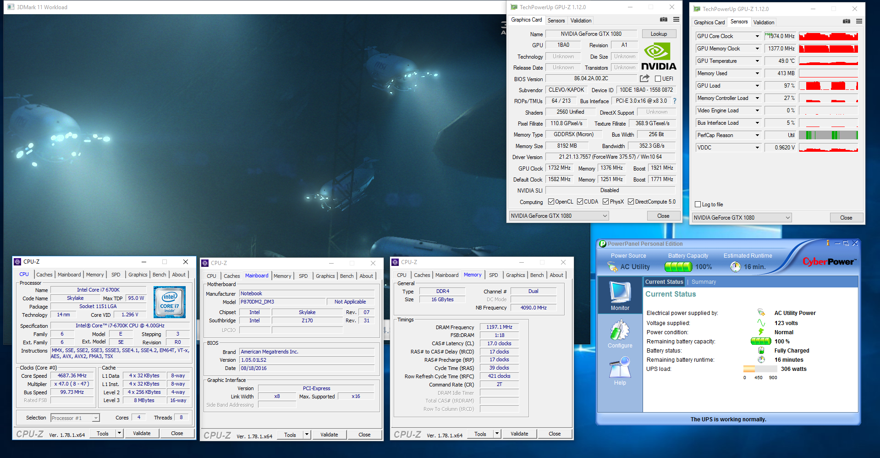Open SPD tab in CPU-Z Mainboard window
This screenshot has width=880, height=458.
tap(303, 276)
